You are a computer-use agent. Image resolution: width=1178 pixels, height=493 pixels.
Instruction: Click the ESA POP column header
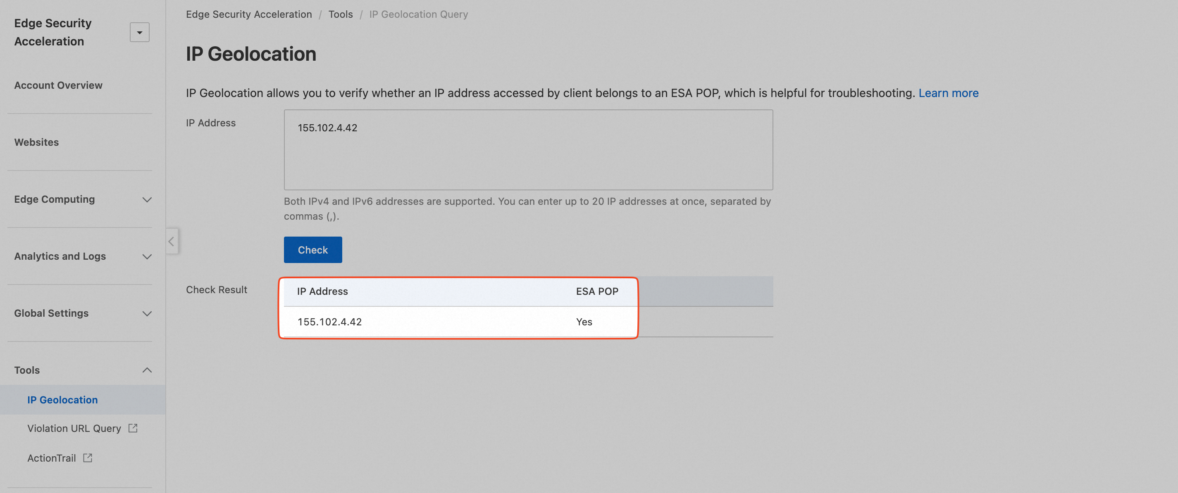coord(597,292)
